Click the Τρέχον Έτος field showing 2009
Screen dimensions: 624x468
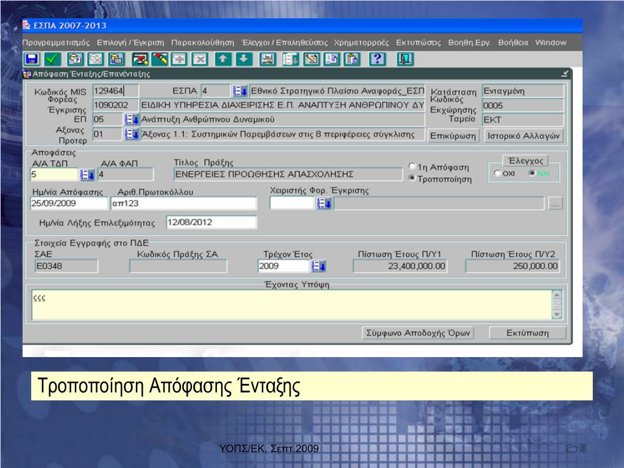pos(284,266)
